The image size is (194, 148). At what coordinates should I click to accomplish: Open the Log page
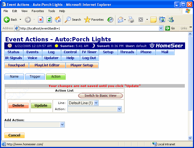[x=51, y=52]
